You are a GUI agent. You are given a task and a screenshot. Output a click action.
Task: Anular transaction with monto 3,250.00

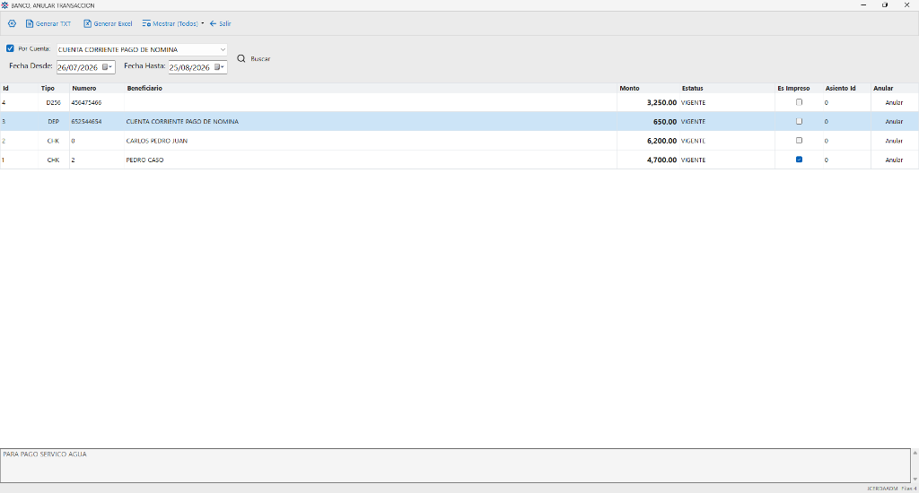894,102
